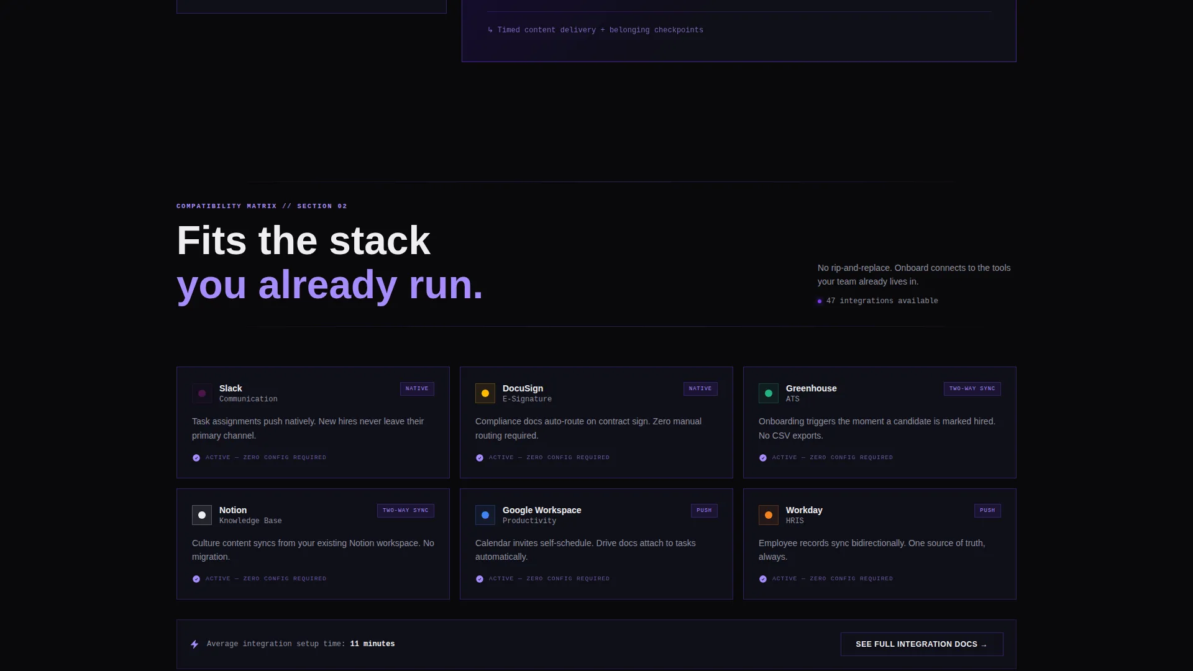The height and width of the screenshot is (671, 1193).
Task: Click the Timed content delivery note
Action: coord(595,30)
